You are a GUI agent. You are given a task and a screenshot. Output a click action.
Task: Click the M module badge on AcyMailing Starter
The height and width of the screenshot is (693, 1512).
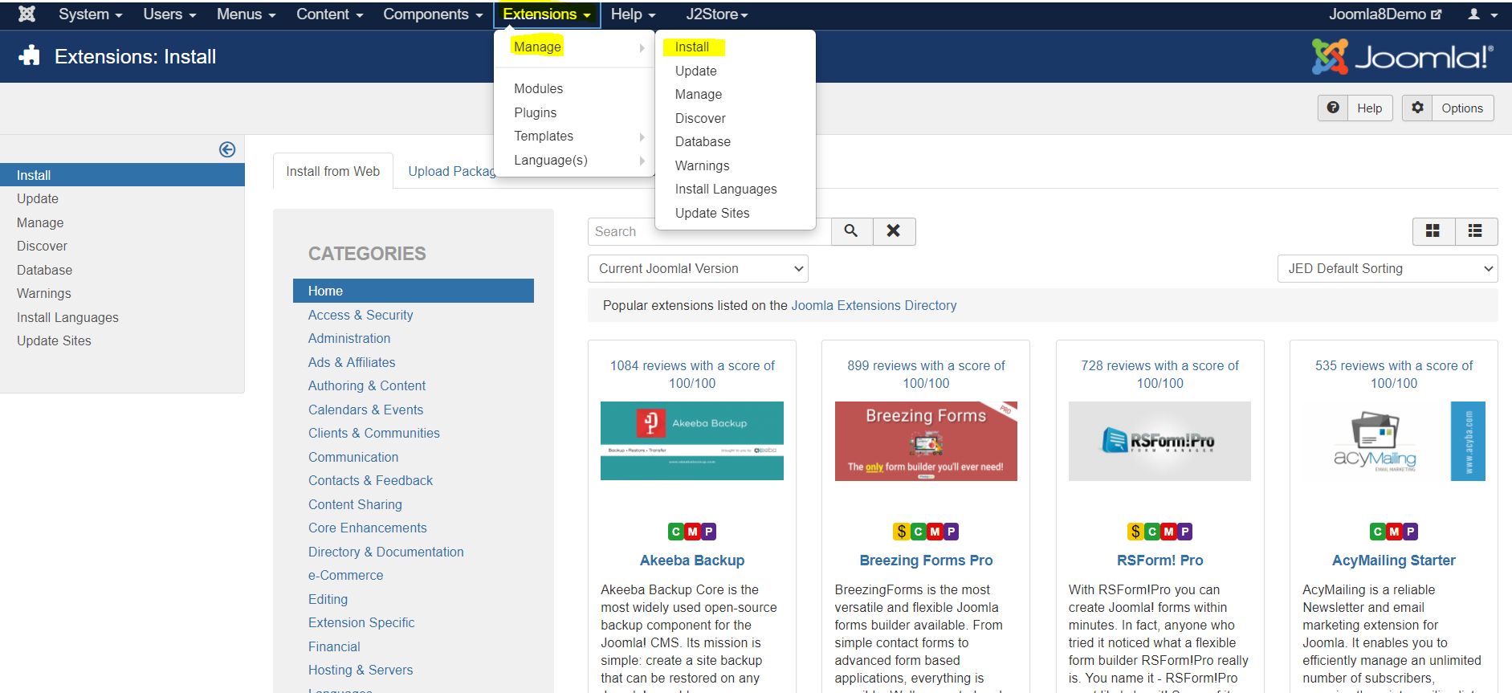[x=1394, y=532]
